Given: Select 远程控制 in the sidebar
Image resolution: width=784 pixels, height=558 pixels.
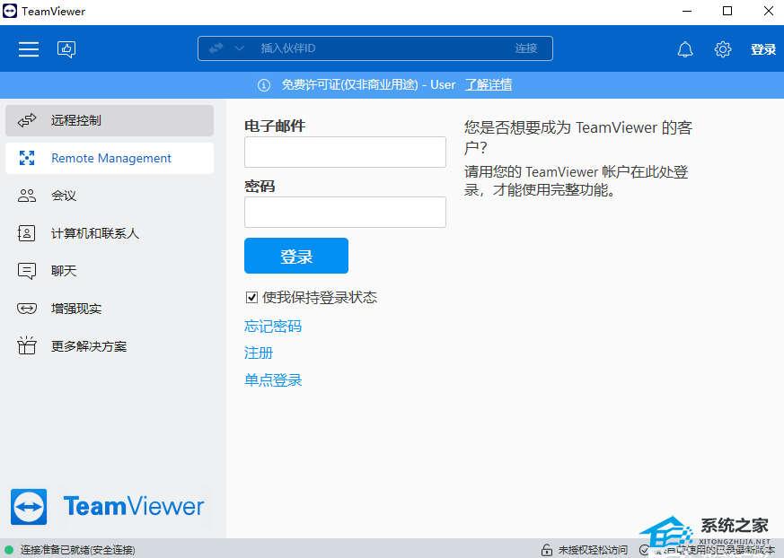Looking at the screenshot, I should pyautogui.click(x=110, y=120).
